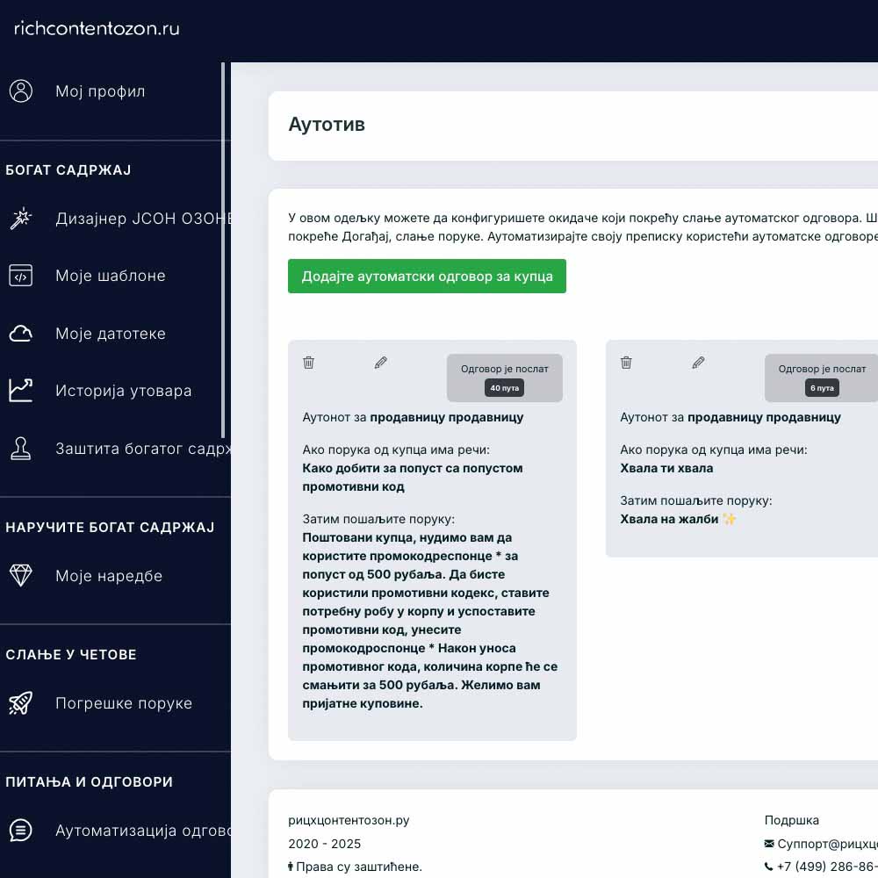The width and height of the screenshot is (878, 878).
Task: Click the cloud icon for Моје датотеке
Action: tap(21, 334)
